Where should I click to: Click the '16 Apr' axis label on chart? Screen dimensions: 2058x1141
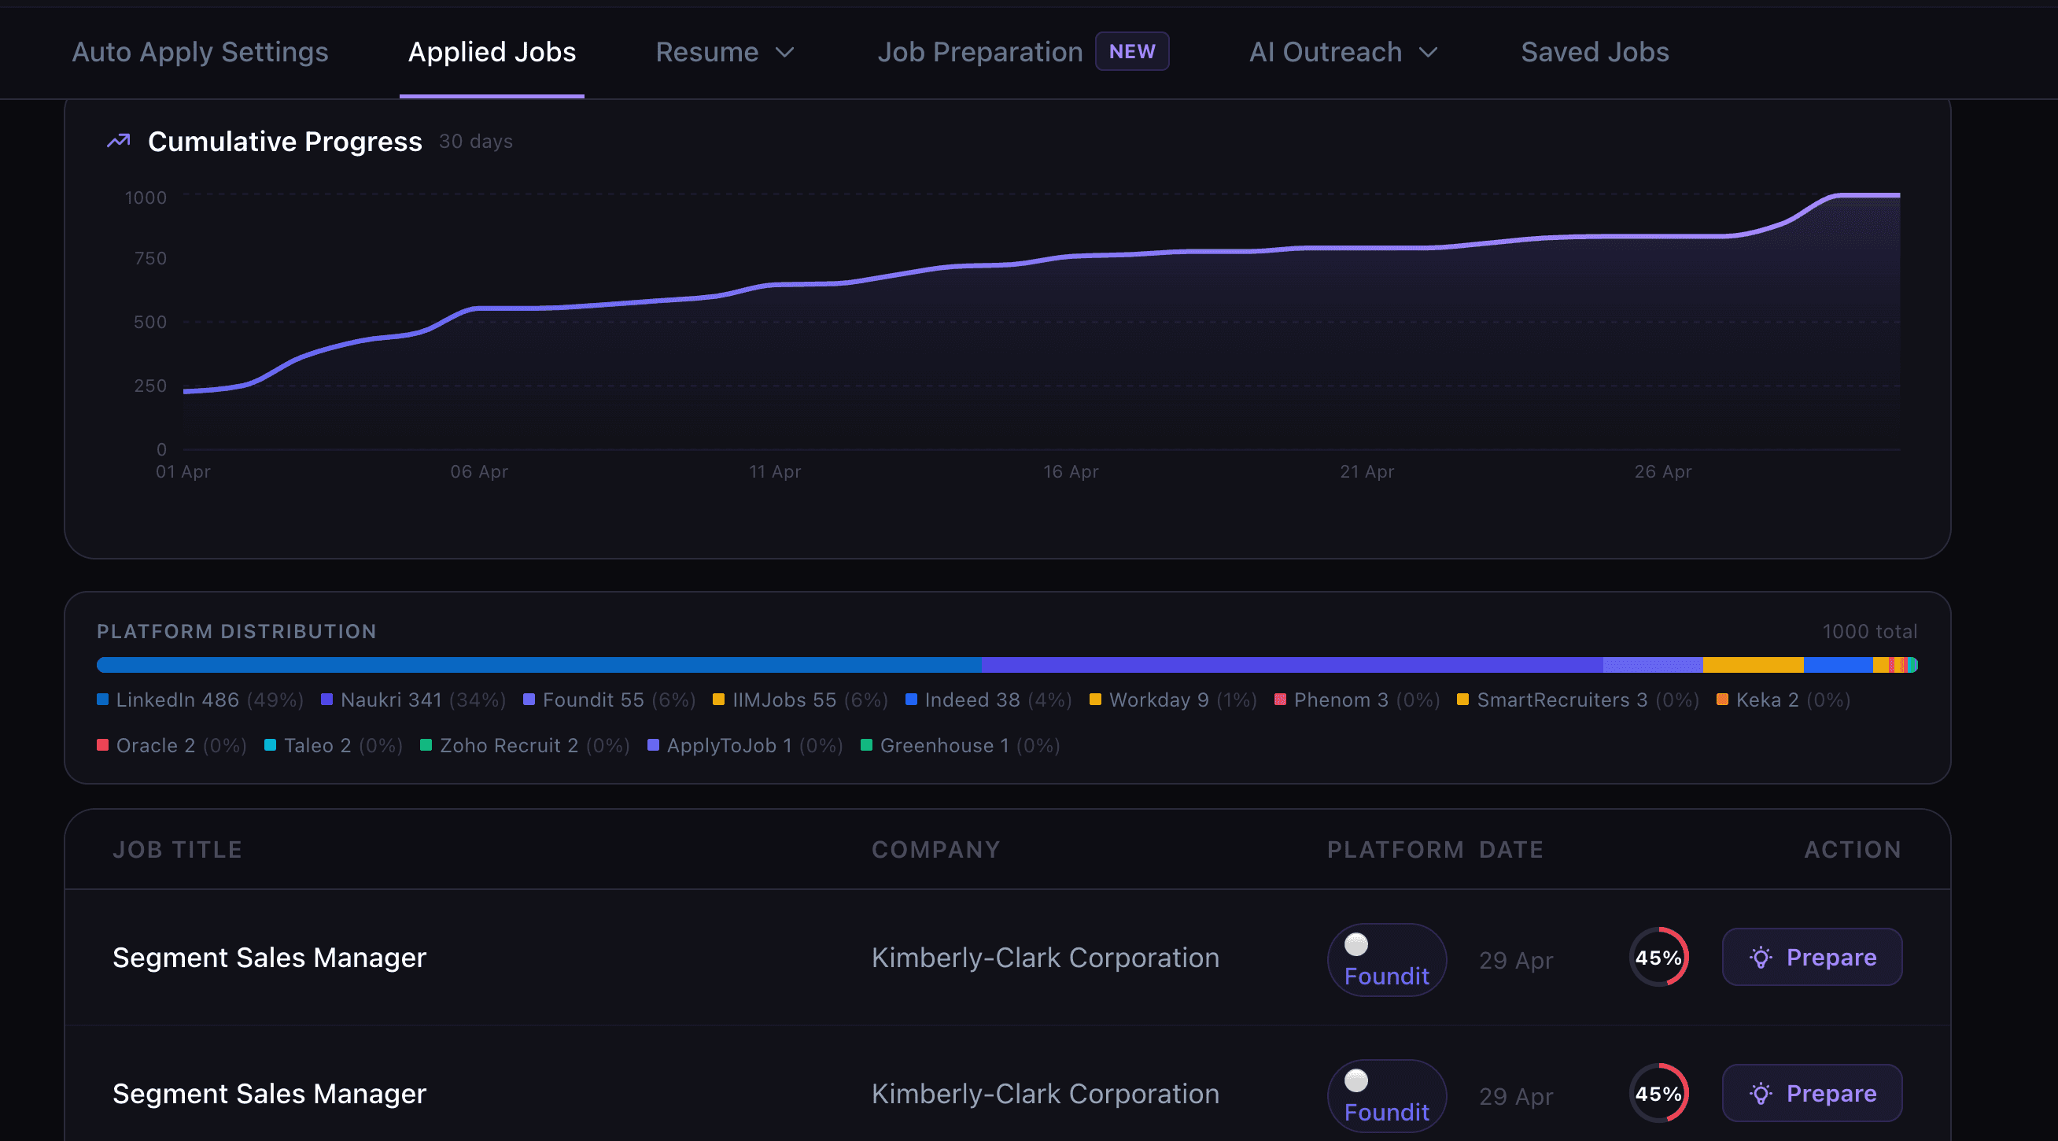[1071, 471]
